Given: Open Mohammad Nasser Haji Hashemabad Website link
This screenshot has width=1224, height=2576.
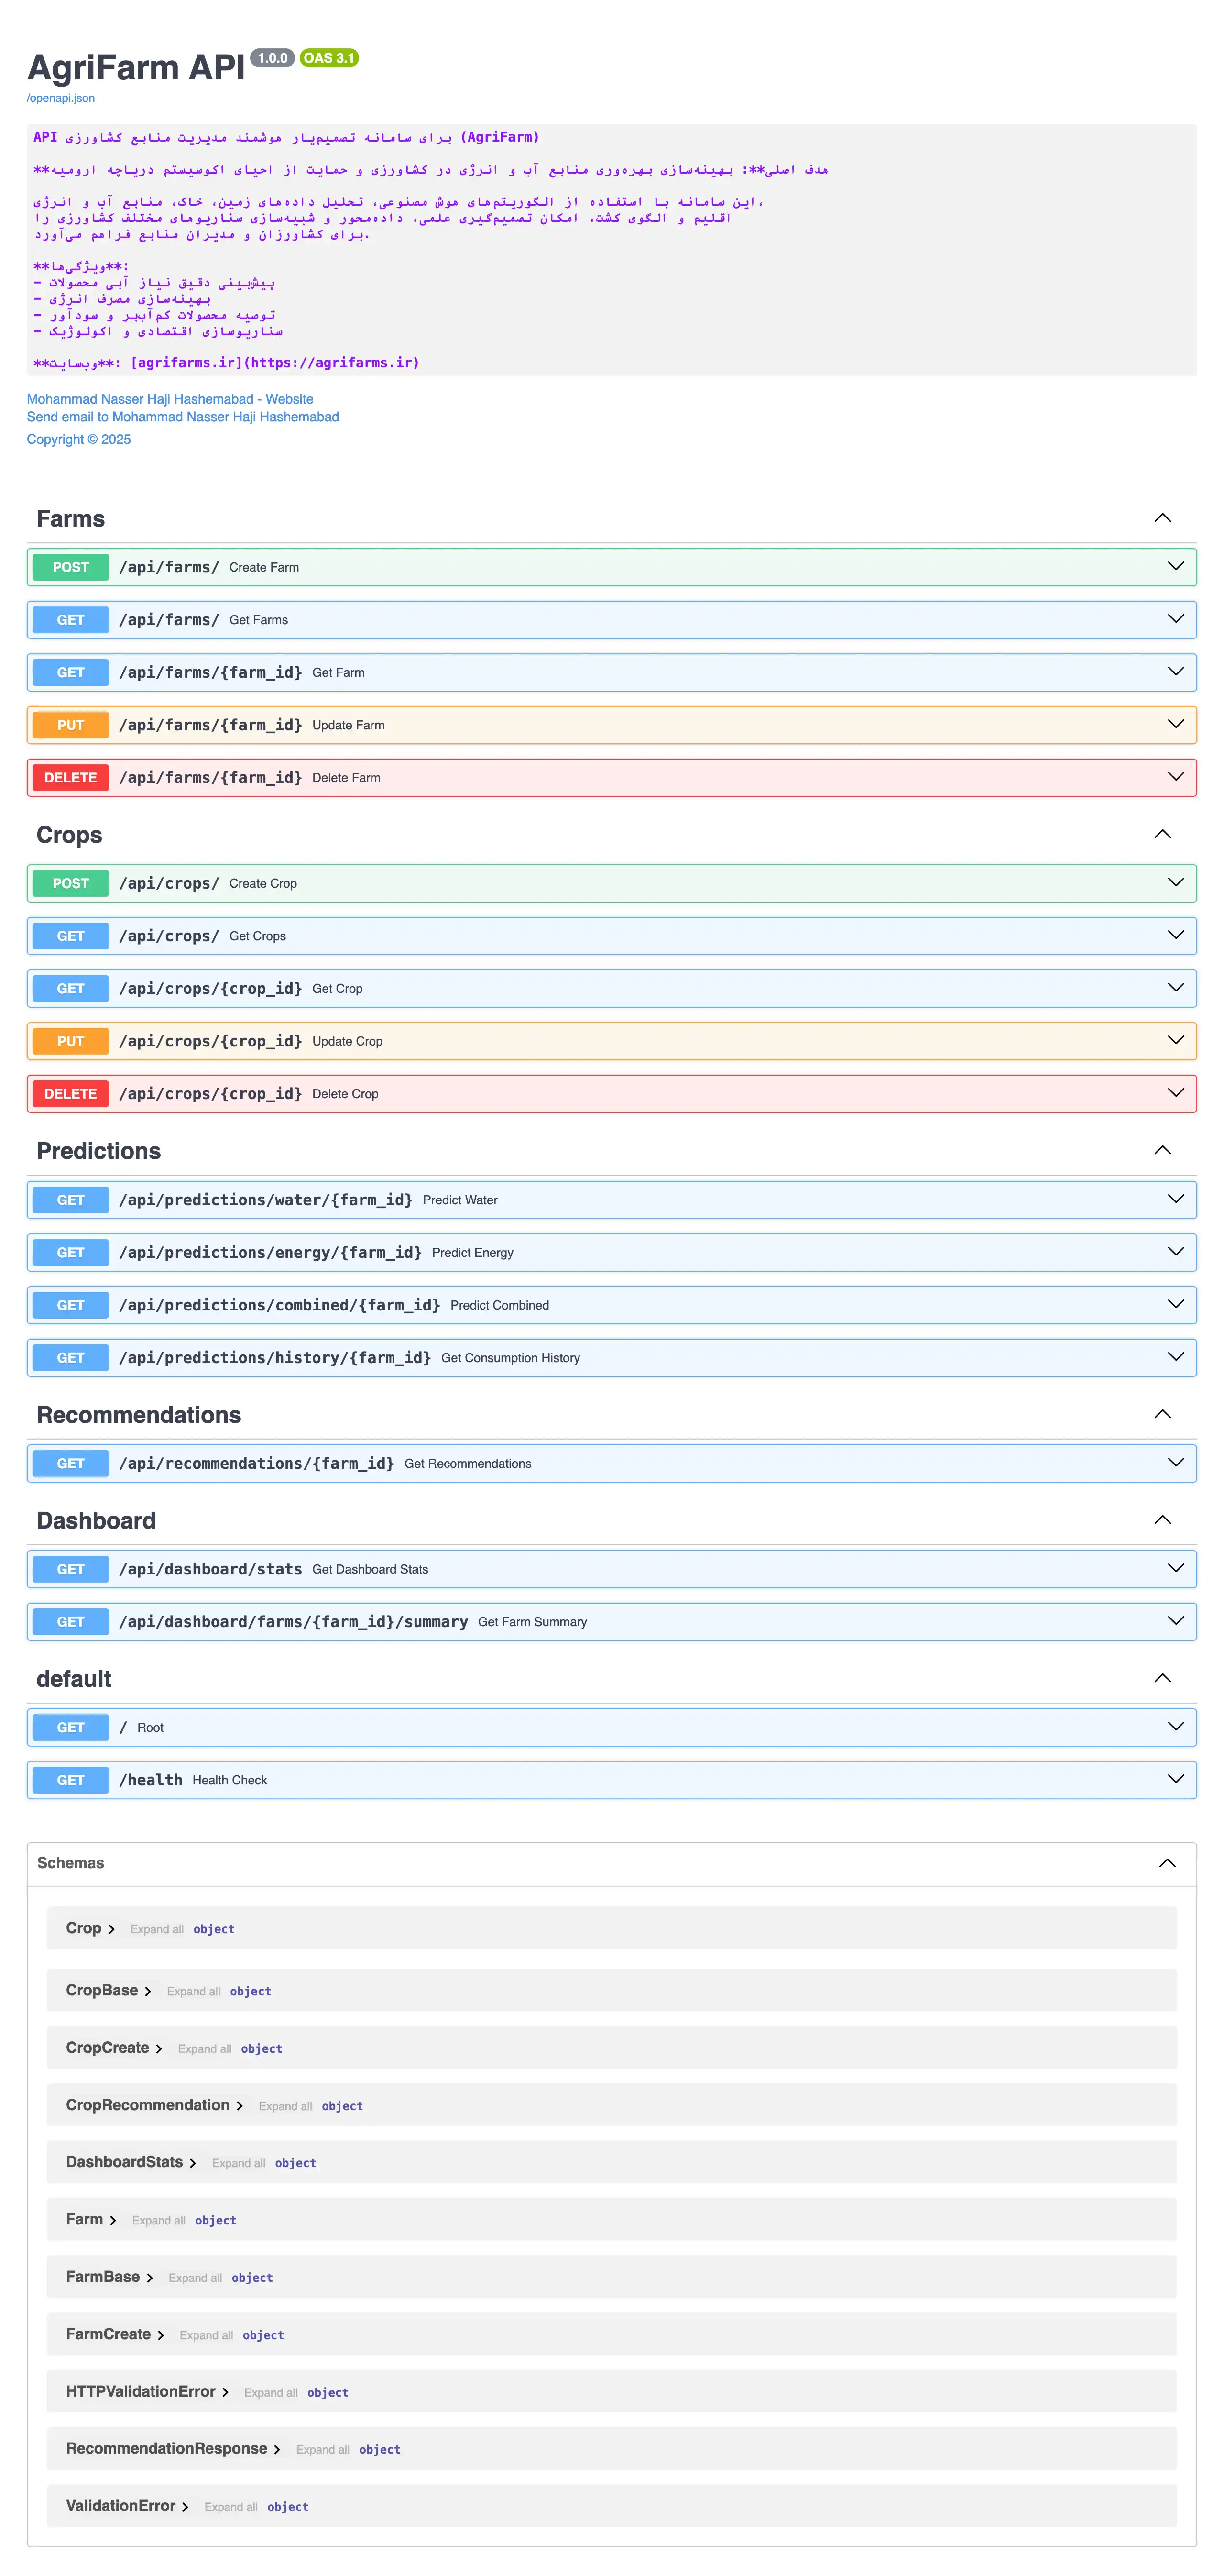Looking at the screenshot, I should coord(170,399).
